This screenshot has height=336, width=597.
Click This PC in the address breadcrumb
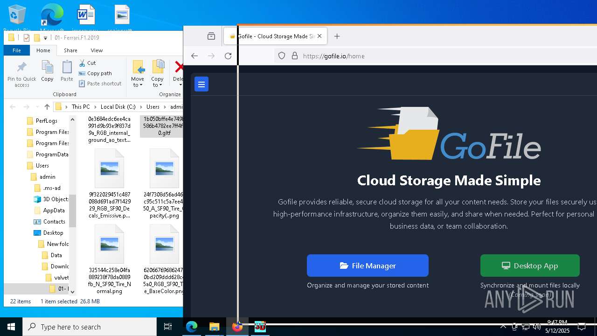(81, 107)
